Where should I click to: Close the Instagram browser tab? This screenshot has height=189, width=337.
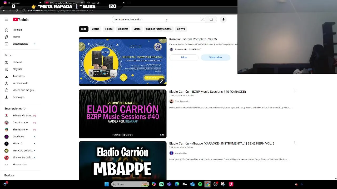[x=40, y=3]
